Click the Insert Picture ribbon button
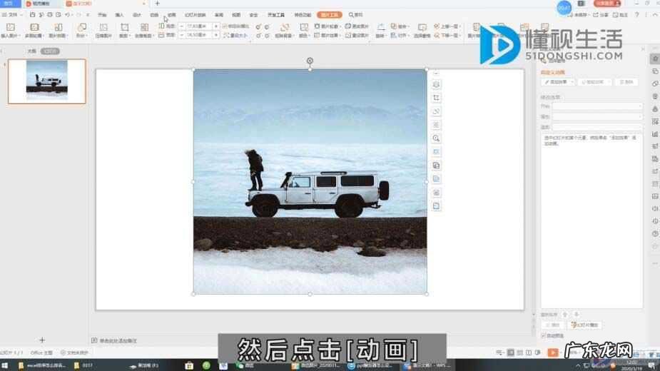 pyautogui.click(x=10, y=31)
